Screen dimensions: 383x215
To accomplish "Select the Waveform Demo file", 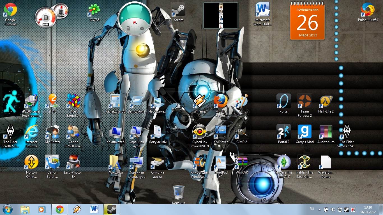I will click(326, 167).
